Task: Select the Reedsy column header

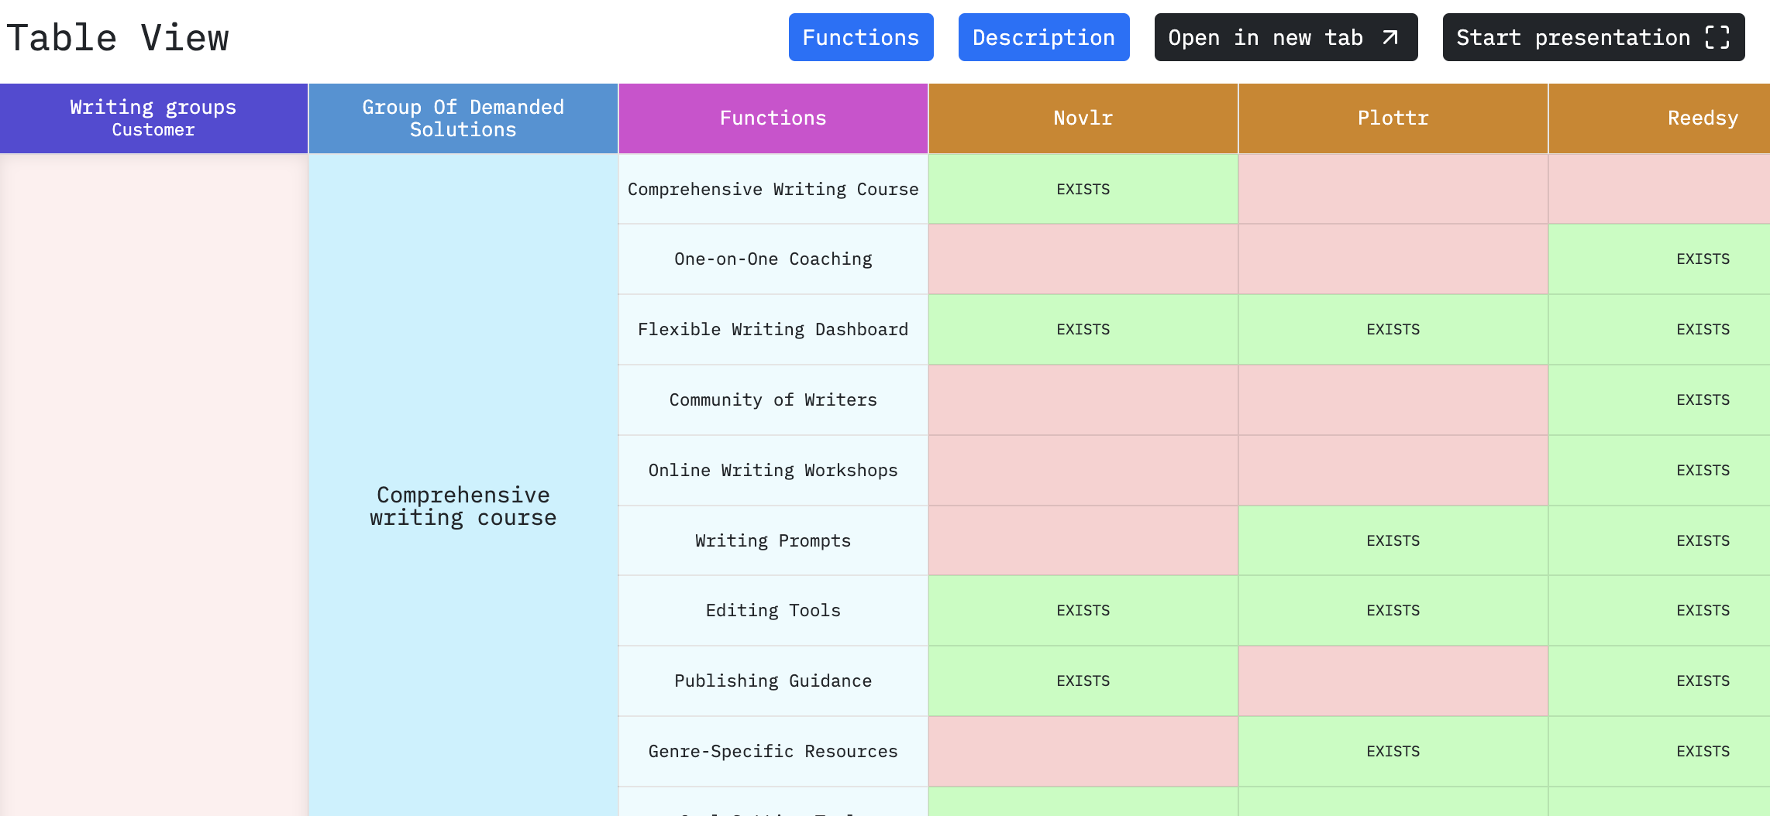Action: [x=1702, y=118]
